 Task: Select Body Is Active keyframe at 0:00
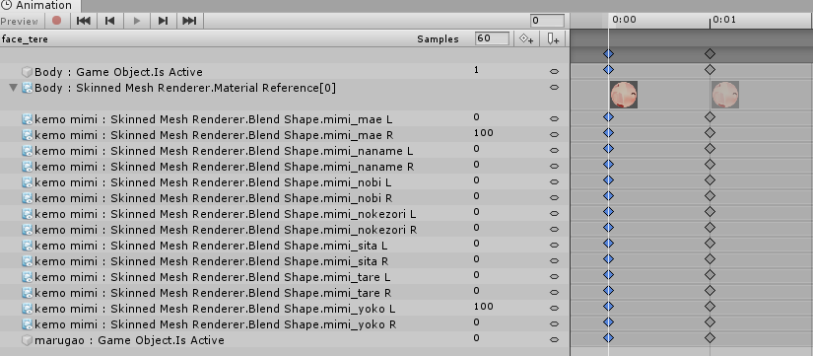click(x=608, y=69)
